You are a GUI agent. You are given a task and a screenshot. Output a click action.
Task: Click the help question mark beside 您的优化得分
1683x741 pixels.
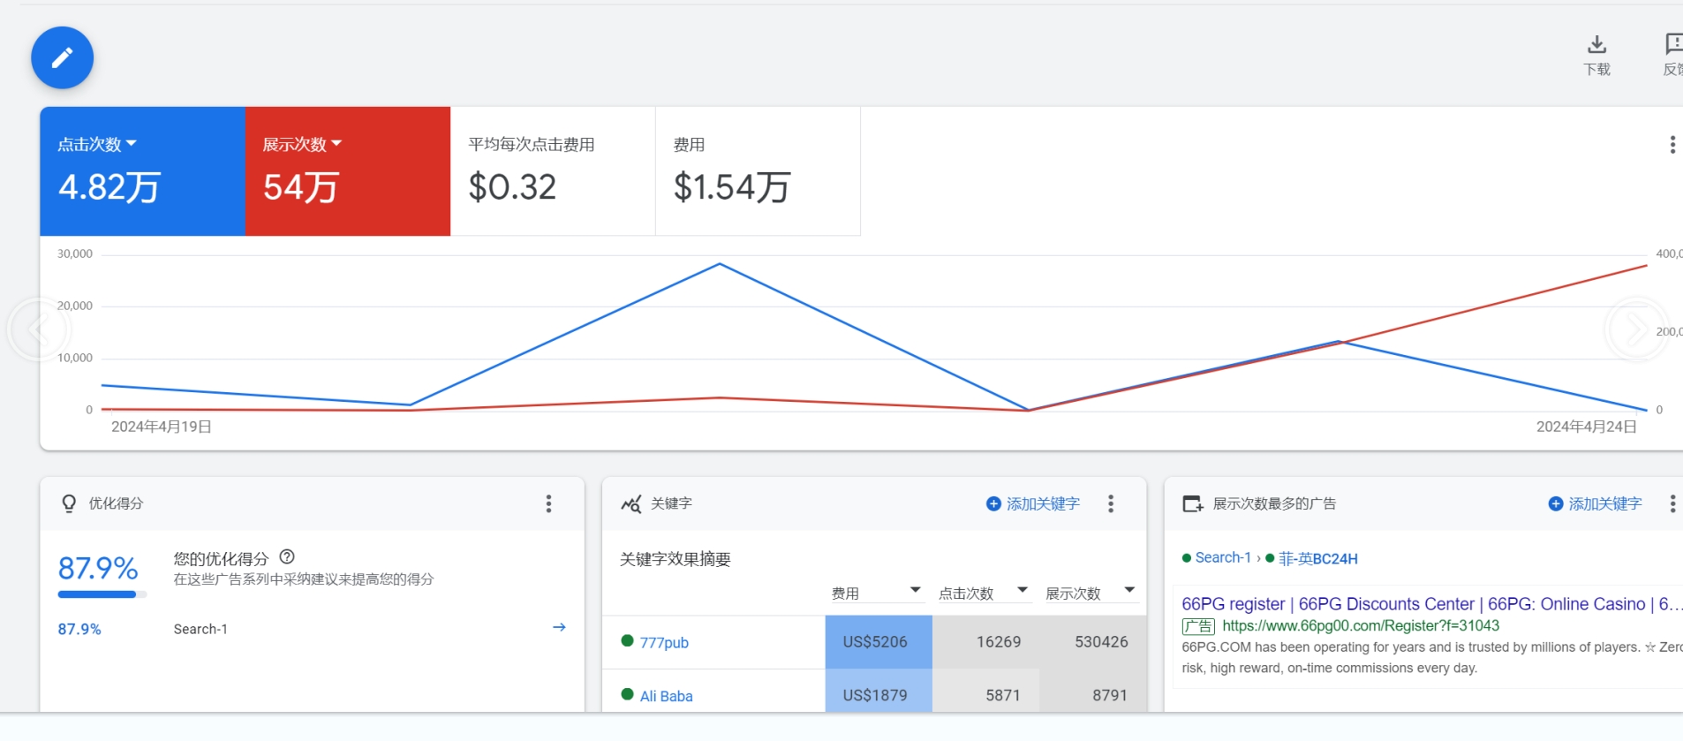point(287,557)
